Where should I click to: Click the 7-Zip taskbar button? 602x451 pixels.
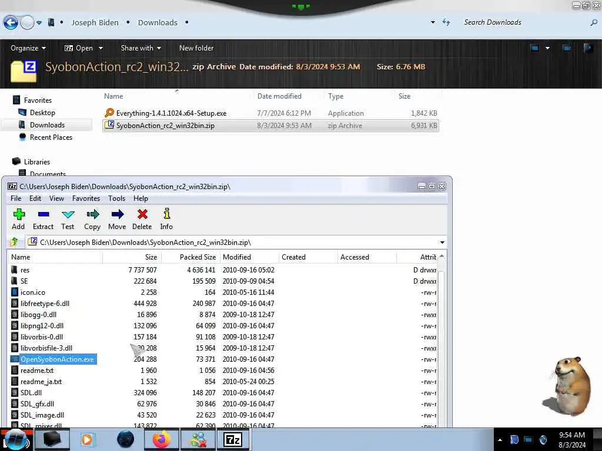coord(233,439)
